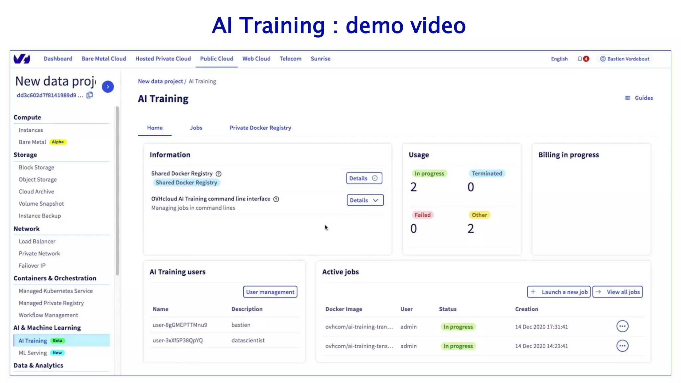The image size is (681, 383).
Task: Open Object Storage in the sidebar
Action: (38, 180)
